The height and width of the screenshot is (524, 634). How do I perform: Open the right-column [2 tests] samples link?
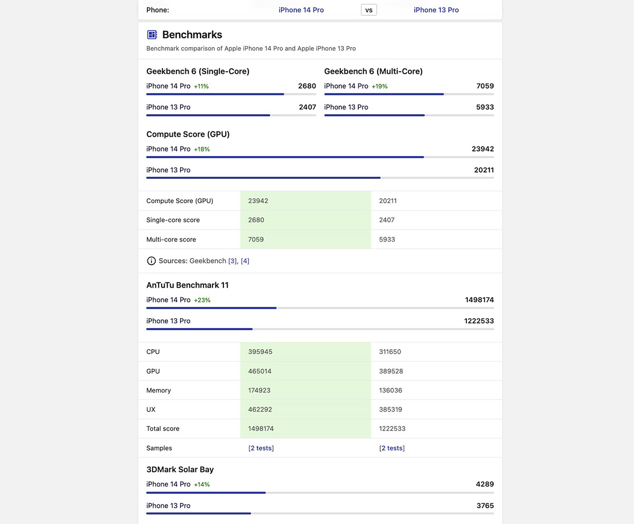tap(391, 448)
